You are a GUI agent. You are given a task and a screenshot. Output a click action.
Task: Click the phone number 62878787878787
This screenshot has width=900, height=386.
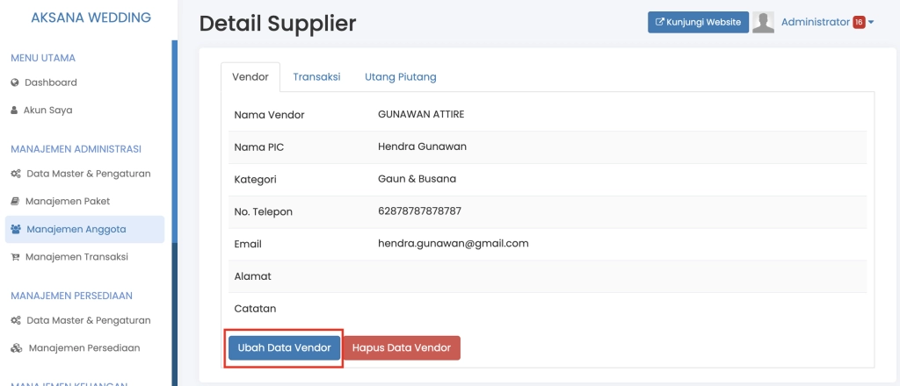point(419,211)
